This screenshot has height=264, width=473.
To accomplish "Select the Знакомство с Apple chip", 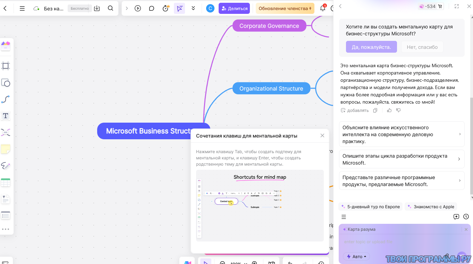I will coord(431,206).
